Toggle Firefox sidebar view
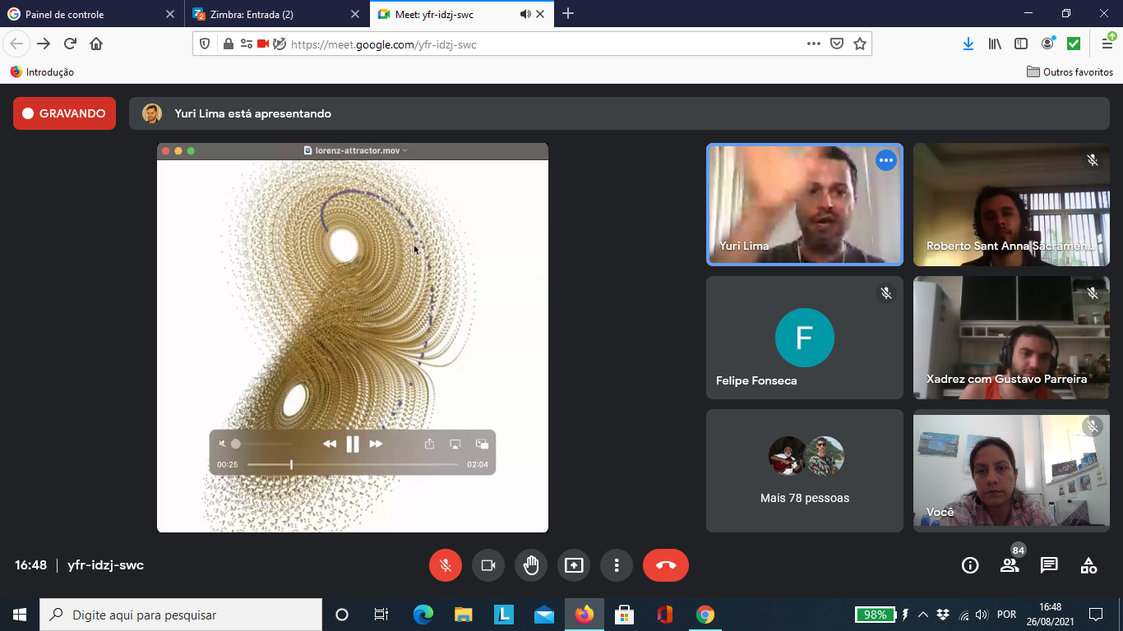This screenshot has width=1123, height=631. (1021, 44)
